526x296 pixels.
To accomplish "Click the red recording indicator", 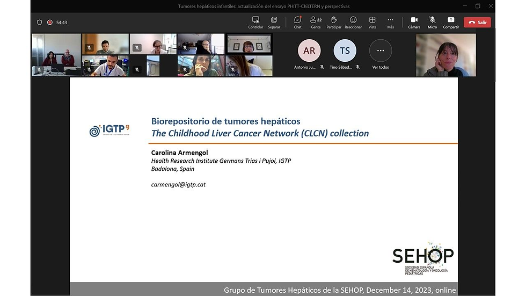I will (x=49, y=22).
